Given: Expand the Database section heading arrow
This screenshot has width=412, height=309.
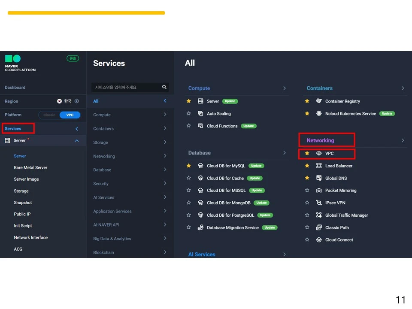Looking at the screenshot, I should (284, 153).
